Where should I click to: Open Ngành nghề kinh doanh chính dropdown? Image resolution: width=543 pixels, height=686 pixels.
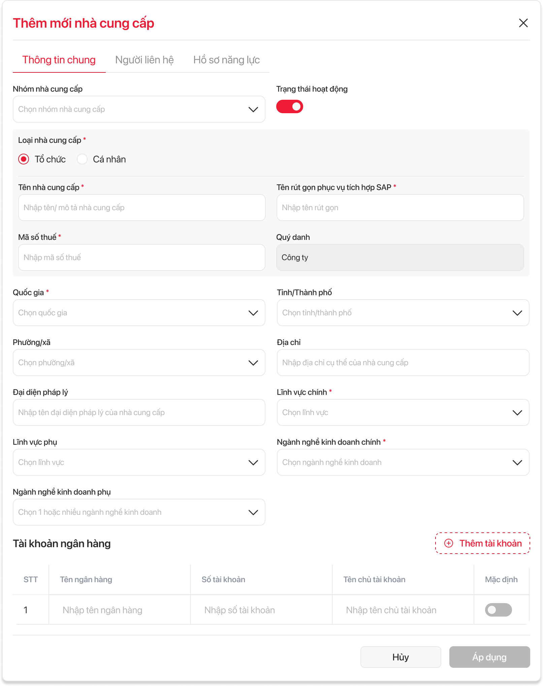point(403,462)
